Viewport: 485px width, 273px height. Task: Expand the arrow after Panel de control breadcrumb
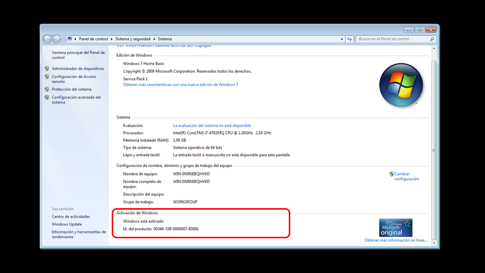[112, 39]
